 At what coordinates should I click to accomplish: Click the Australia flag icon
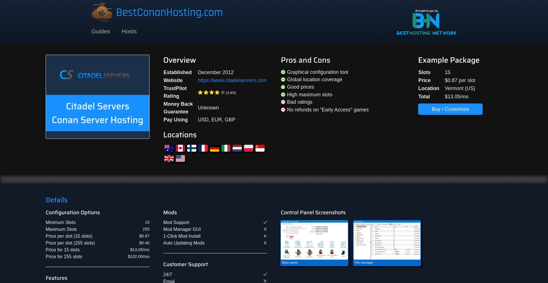[x=169, y=148]
